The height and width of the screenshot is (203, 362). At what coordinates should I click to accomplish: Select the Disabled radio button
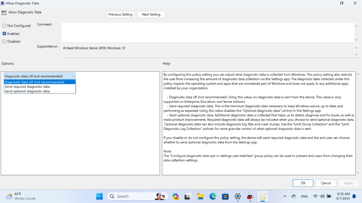(x=4, y=42)
